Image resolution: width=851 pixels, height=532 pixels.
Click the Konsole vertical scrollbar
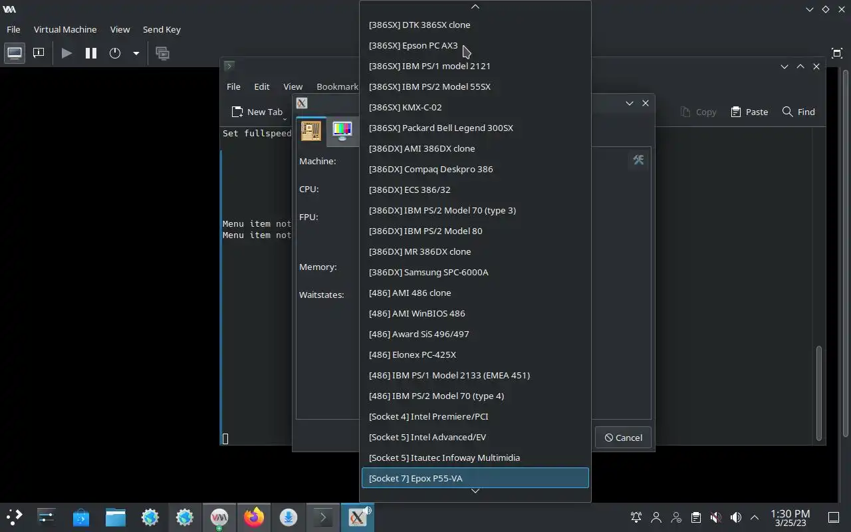tap(819, 392)
